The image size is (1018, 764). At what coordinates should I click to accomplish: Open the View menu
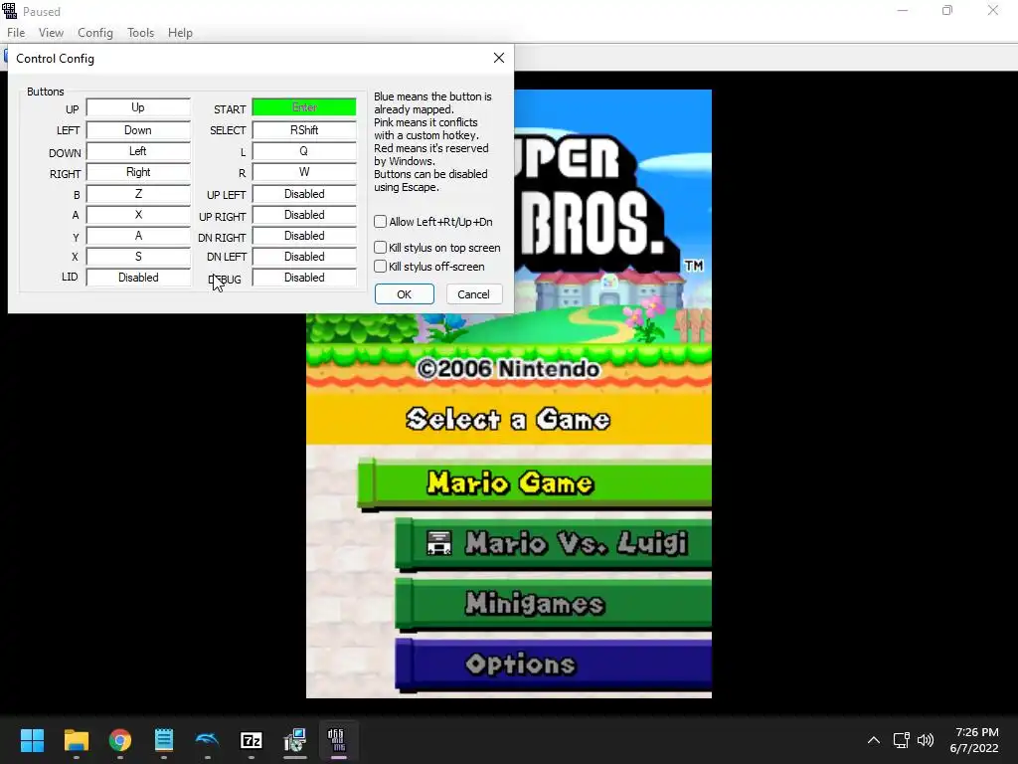51,33
